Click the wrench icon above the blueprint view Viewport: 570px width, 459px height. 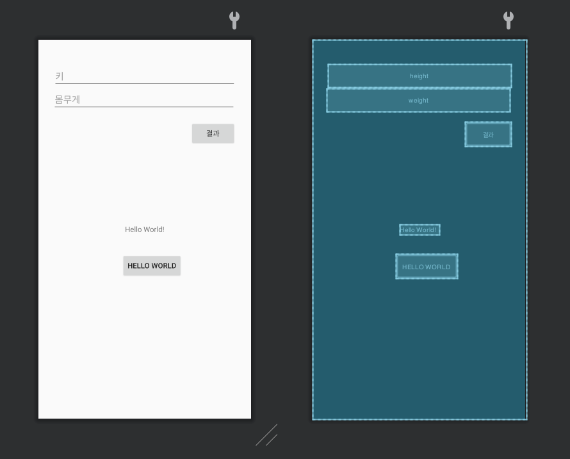pyautogui.click(x=509, y=20)
